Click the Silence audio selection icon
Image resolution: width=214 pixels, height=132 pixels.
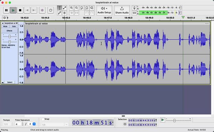[x=77, y=13]
